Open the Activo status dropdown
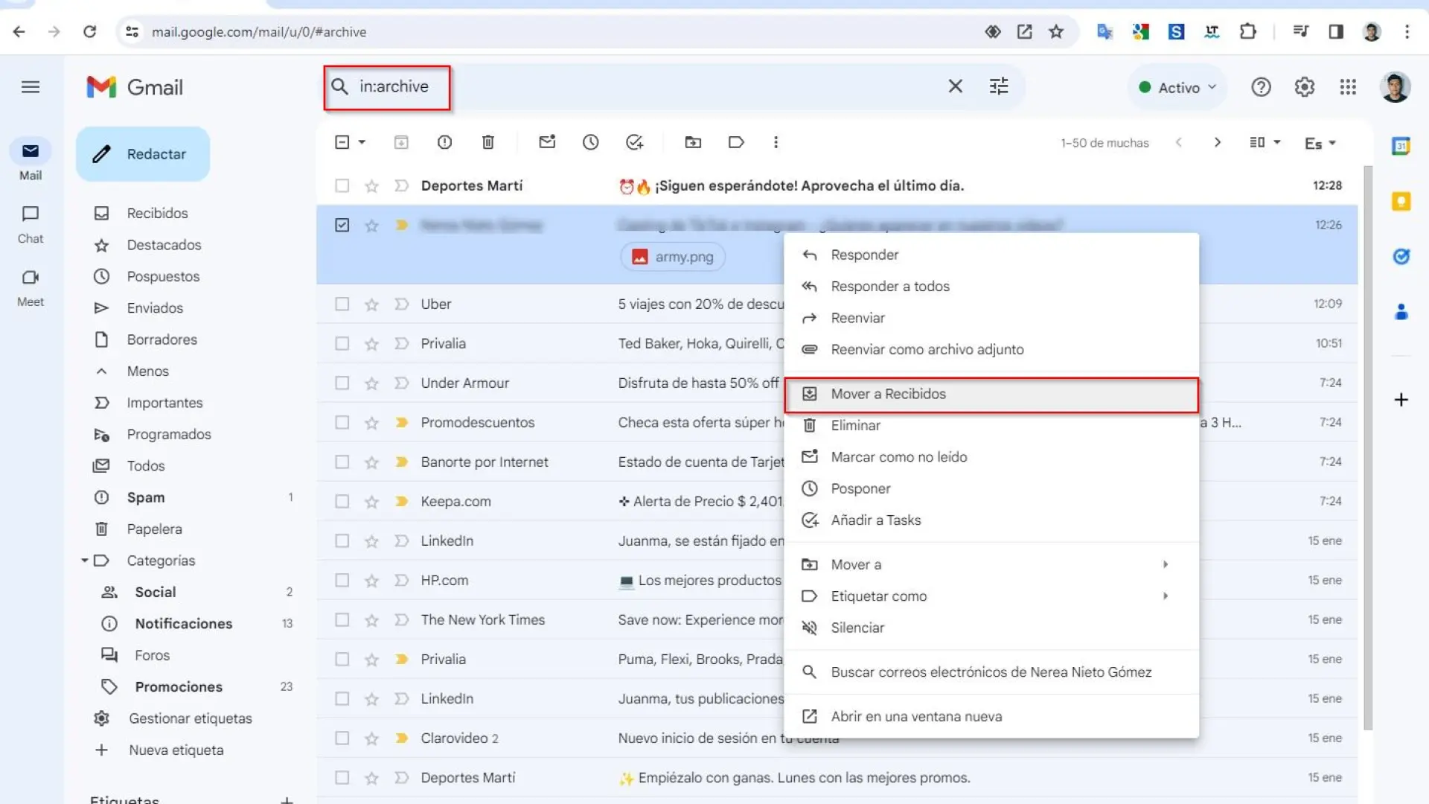This screenshot has width=1429, height=804. [1178, 87]
